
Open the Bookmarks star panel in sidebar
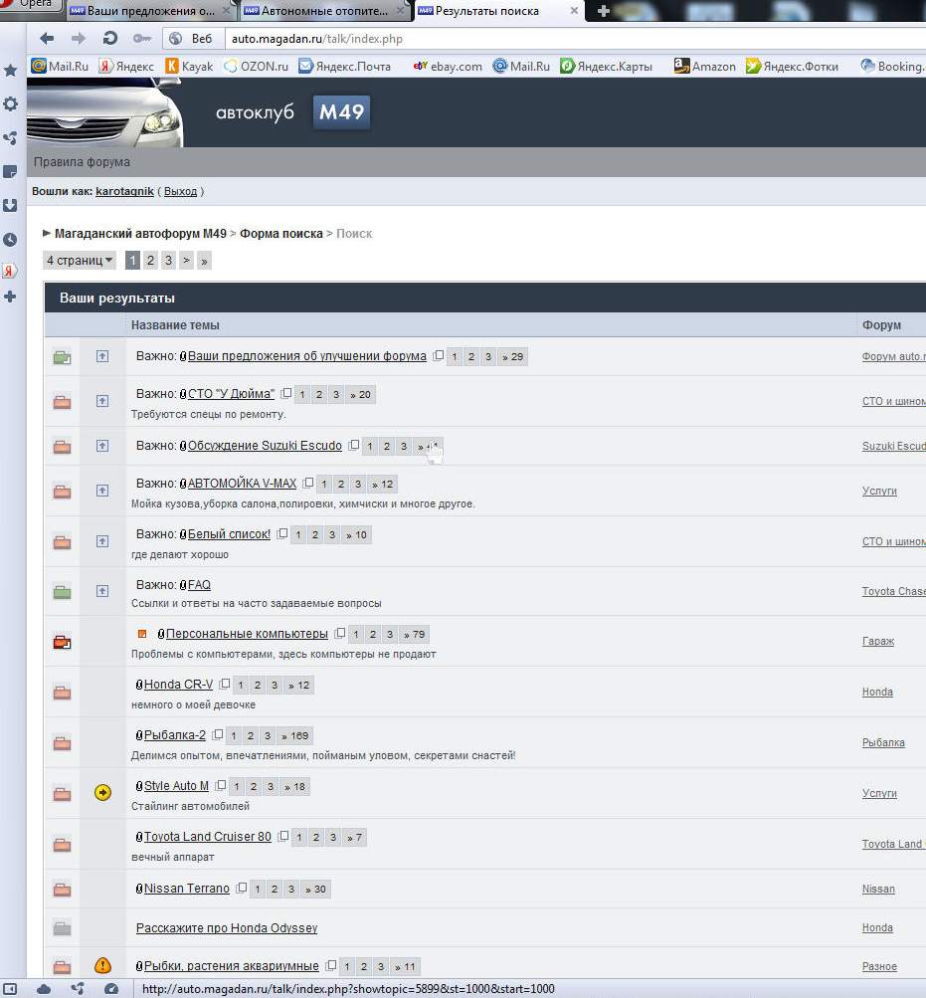(x=10, y=71)
